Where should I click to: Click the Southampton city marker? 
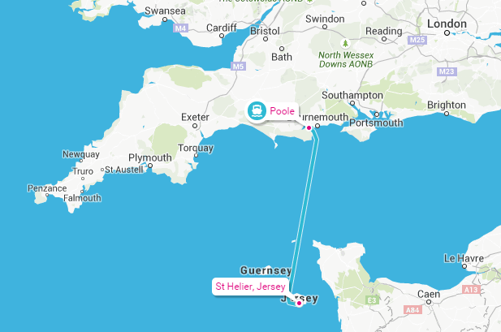coord(352,103)
